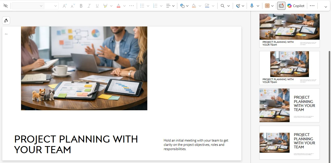Toggle the bulleted list

142,6
